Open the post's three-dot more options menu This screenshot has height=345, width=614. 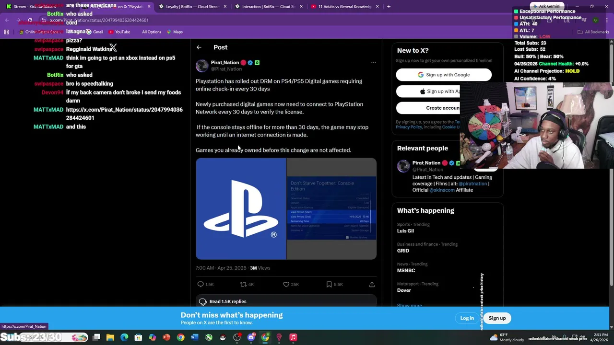373,63
